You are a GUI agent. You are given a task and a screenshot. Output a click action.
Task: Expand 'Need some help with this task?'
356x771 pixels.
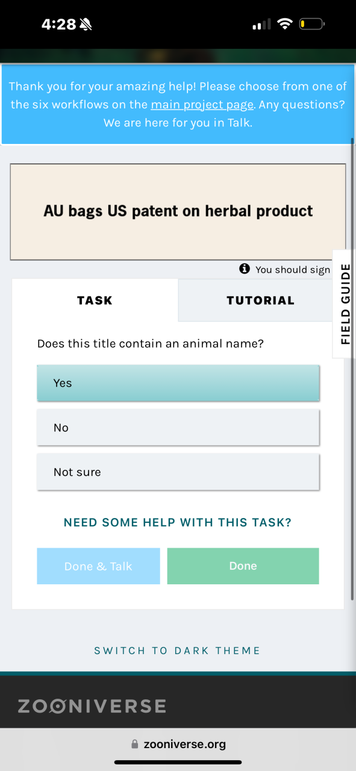pos(178,523)
